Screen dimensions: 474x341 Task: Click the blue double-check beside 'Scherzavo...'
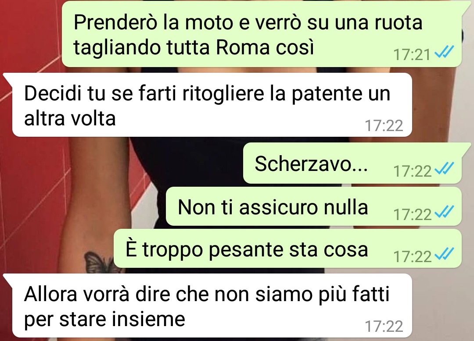tap(443, 168)
